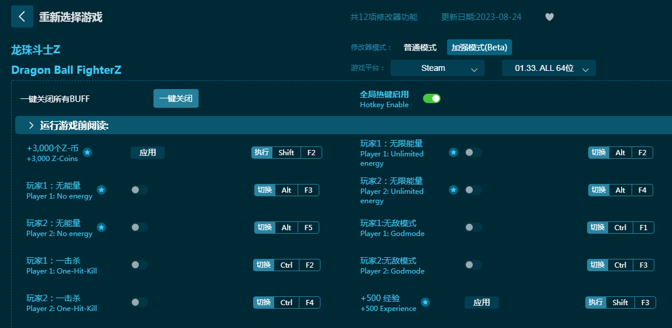Enable Player 1: No energy toggle
Screen dimensions: 672x328
point(139,190)
